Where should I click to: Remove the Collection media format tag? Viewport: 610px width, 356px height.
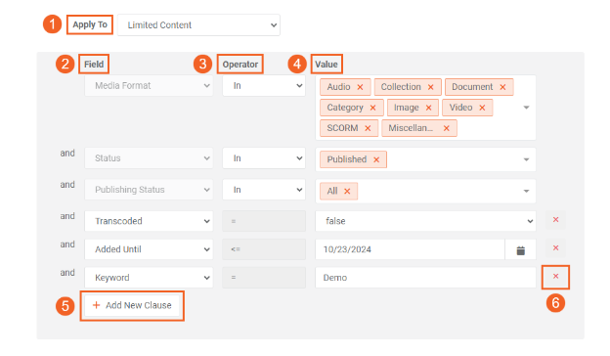[x=431, y=87]
